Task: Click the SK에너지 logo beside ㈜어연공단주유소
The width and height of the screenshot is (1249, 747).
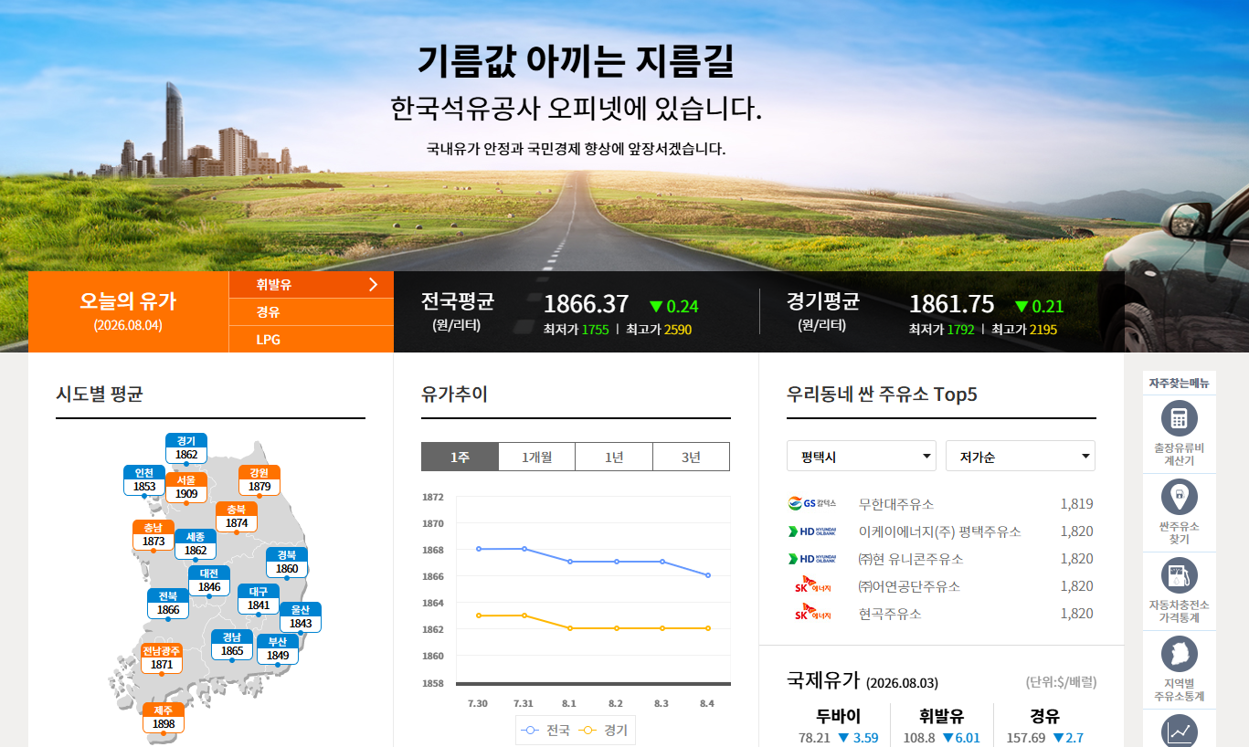Action: 811,585
